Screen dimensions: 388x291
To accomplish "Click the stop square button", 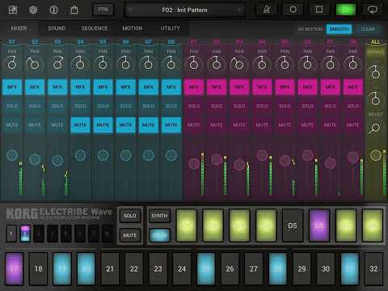I will tap(319, 10).
